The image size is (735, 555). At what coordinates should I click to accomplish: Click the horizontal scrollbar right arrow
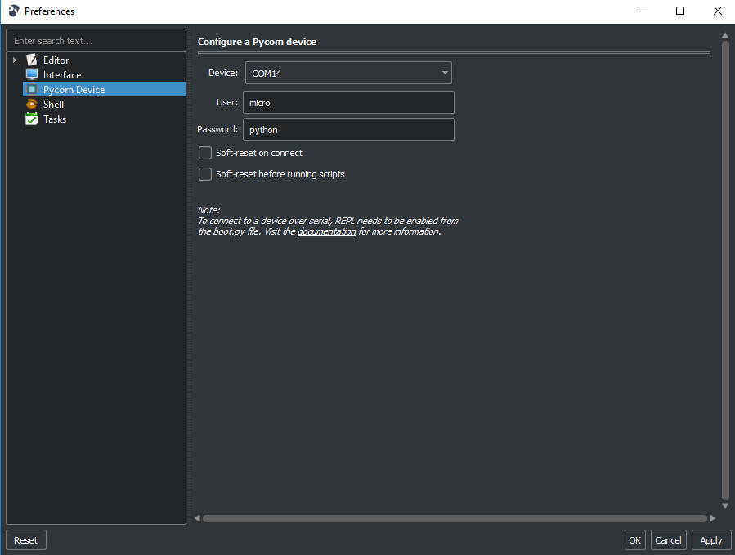pyautogui.click(x=713, y=518)
